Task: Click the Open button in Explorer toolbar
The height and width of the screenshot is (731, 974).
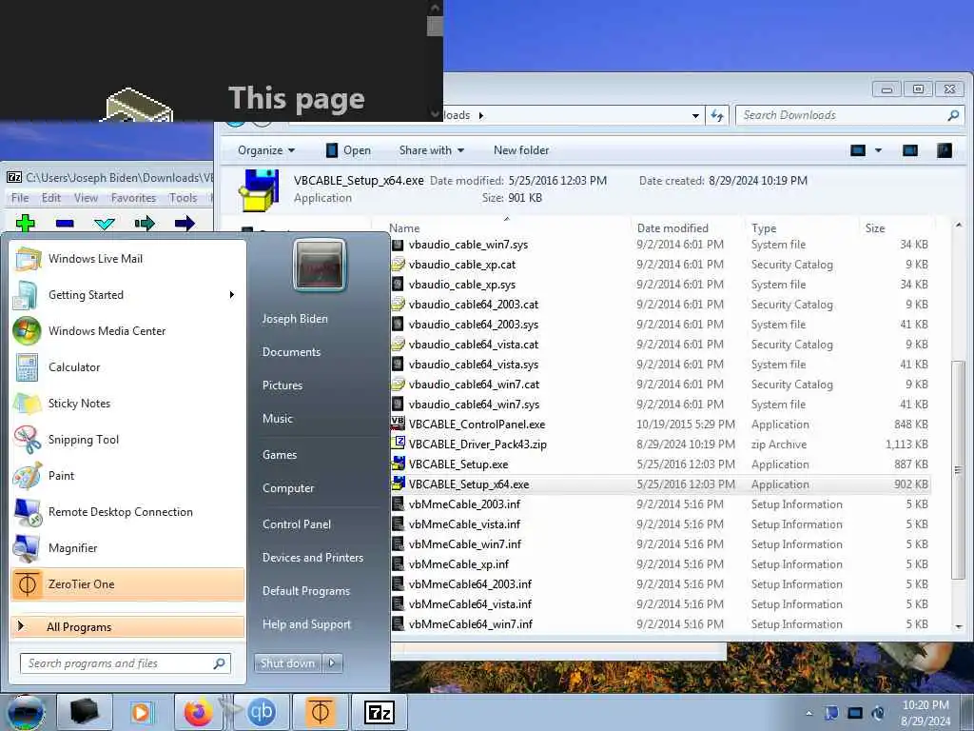Action: 348,149
